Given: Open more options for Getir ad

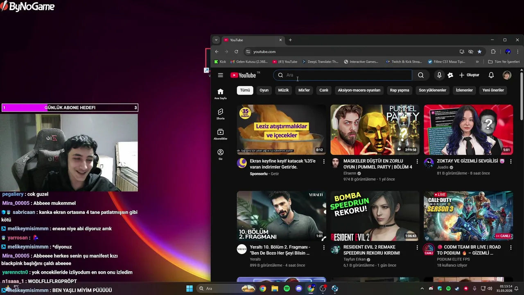Looking at the screenshot, I should [x=324, y=161].
